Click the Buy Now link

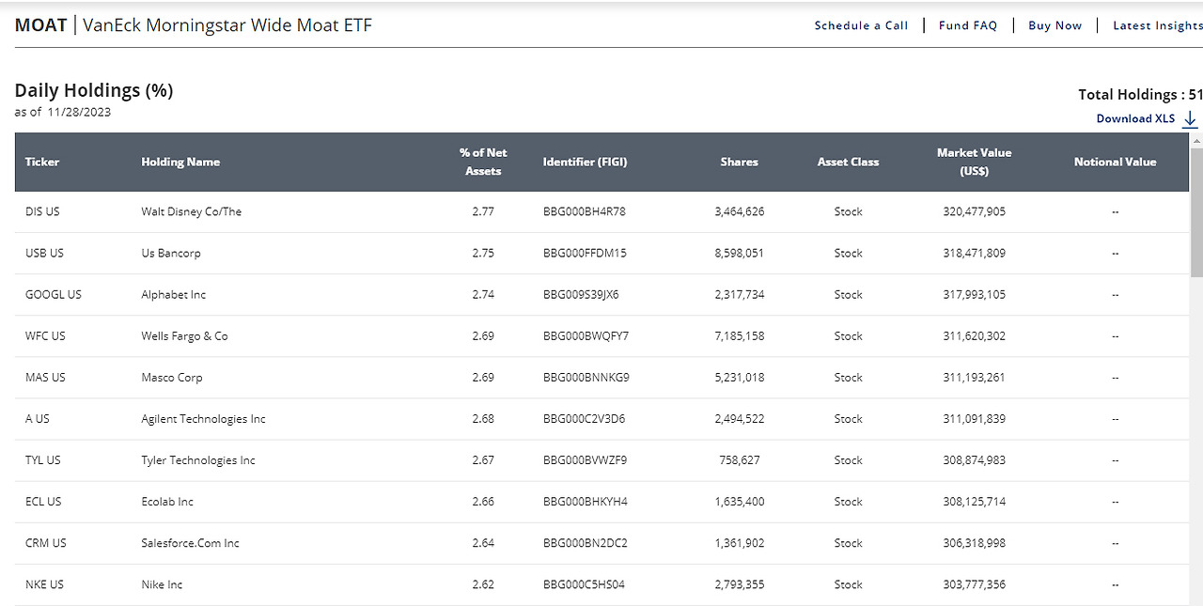[x=1055, y=25]
